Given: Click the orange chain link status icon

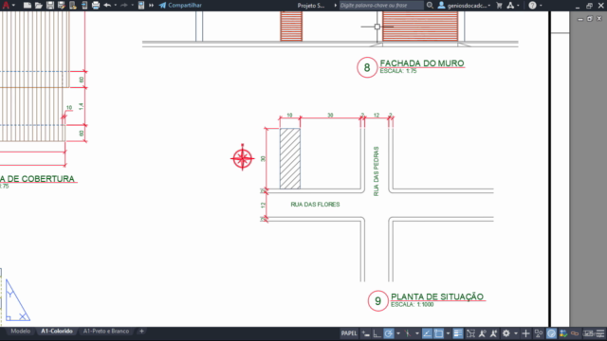Looking at the screenshot, I should tap(575, 333).
